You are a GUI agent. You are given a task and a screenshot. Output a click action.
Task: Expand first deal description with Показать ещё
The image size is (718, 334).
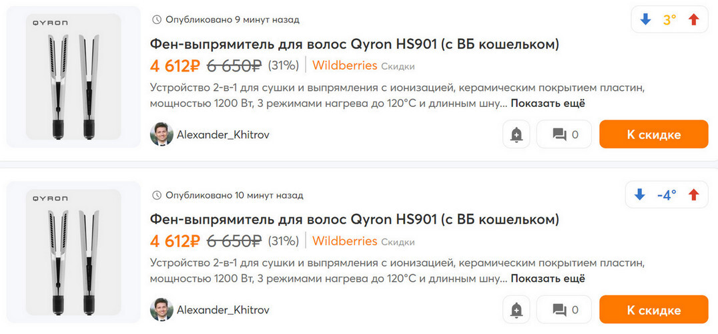548,103
